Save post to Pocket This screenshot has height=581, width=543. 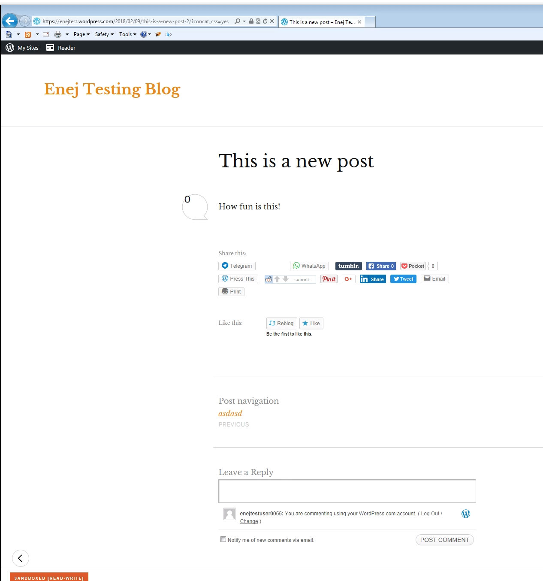coord(413,266)
